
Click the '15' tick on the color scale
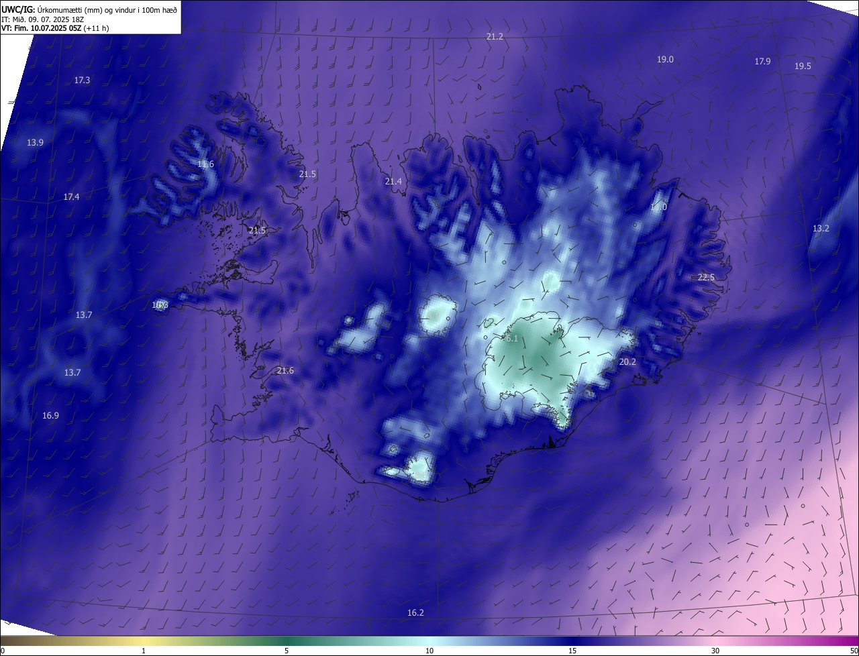572,651
